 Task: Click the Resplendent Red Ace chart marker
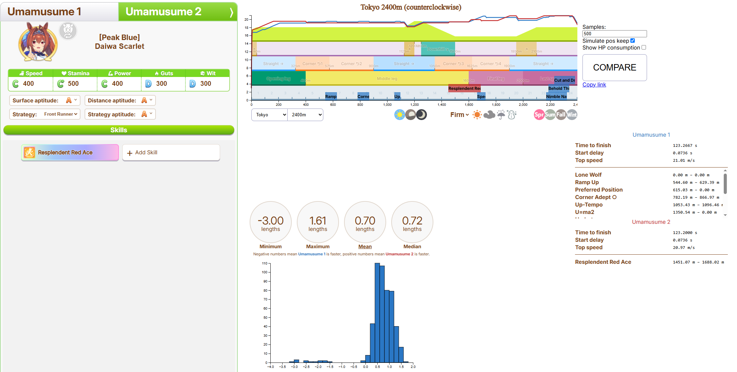click(464, 89)
